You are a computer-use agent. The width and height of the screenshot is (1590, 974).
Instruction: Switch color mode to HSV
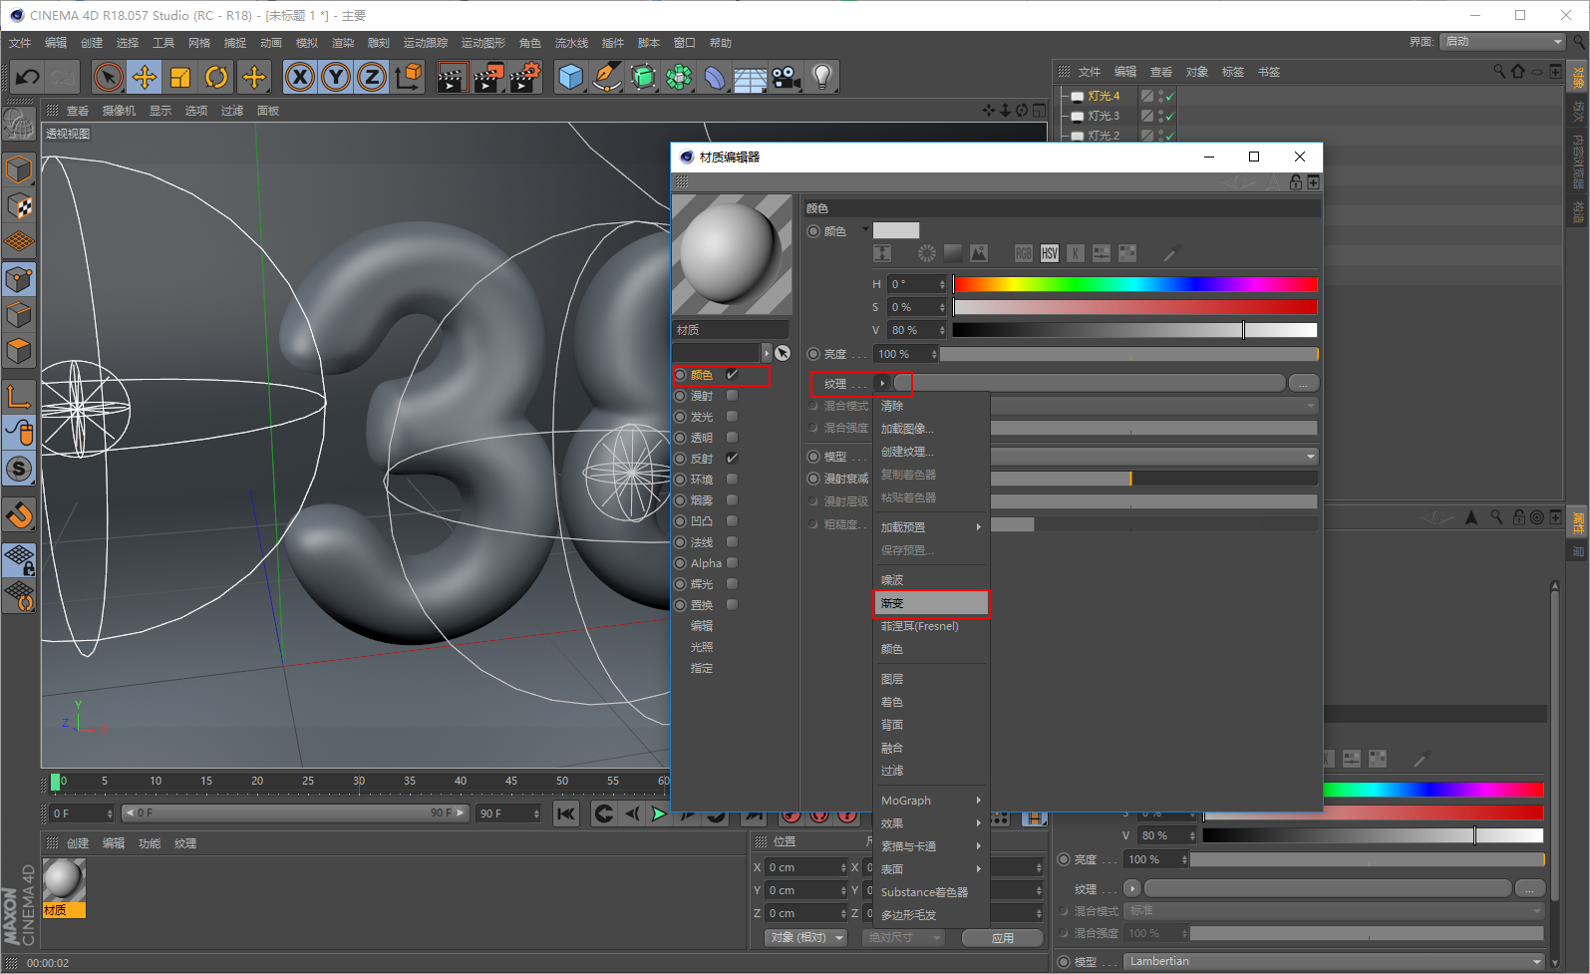coord(1050,253)
